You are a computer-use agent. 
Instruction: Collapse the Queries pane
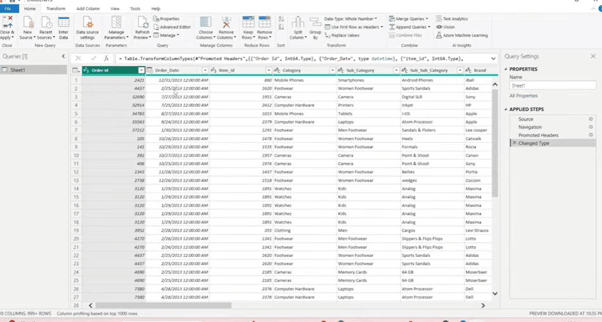coord(63,56)
